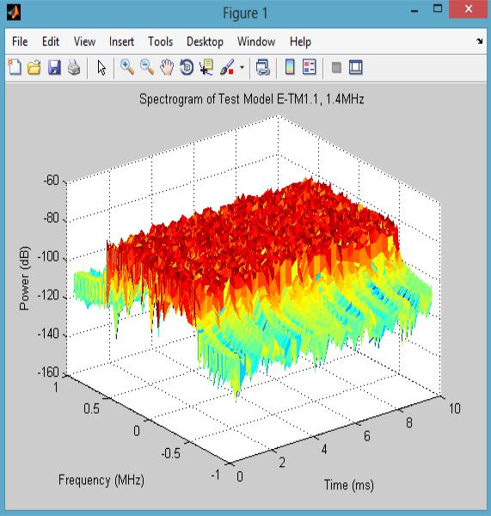Screen dimensions: 491x516
Task: Expand the Brush color dropdown arrow
Action: pos(242,67)
